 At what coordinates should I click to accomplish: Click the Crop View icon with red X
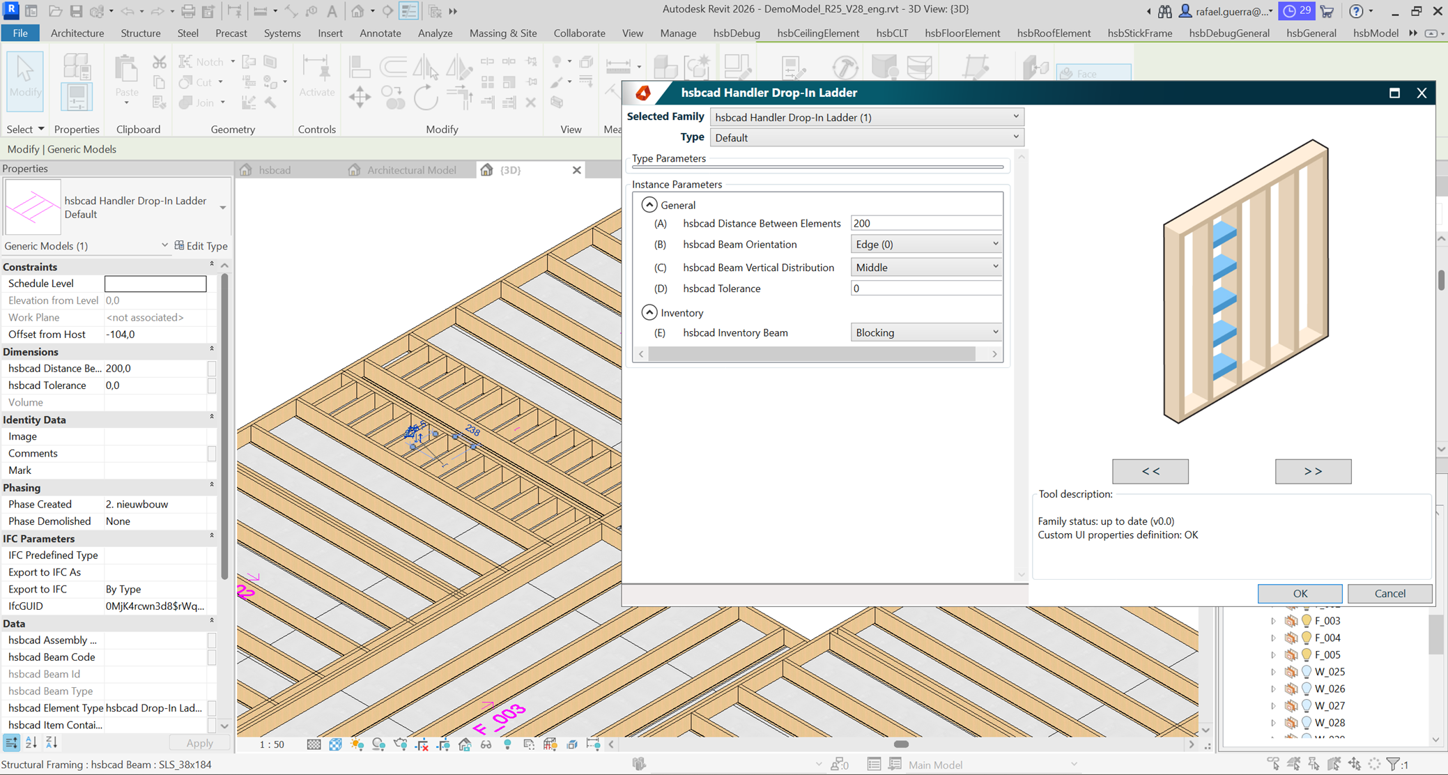click(x=422, y=744)
